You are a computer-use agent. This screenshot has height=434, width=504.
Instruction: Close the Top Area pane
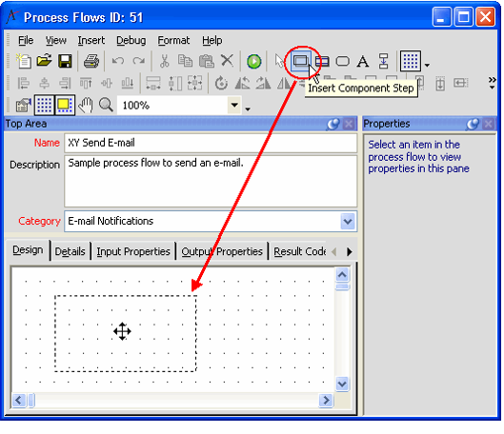349,124
